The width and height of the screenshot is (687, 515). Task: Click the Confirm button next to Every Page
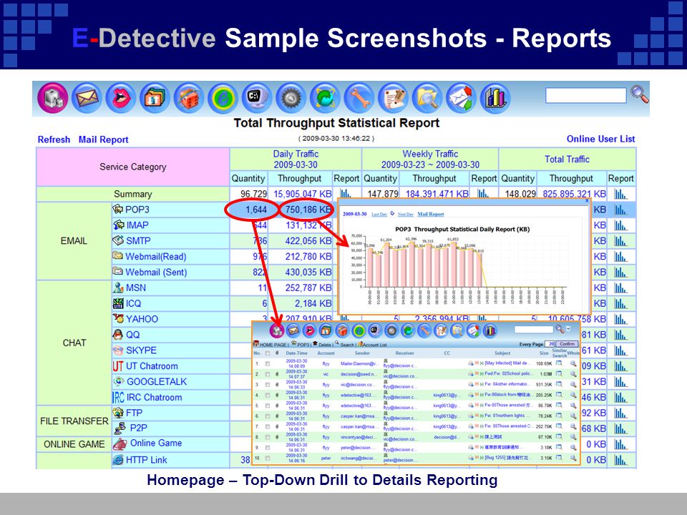point(567,344)
